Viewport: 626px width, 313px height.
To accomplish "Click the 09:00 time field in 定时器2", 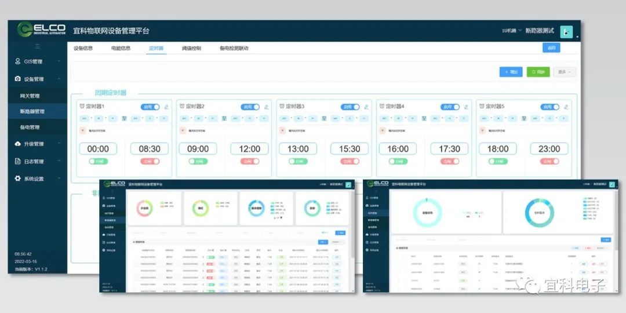I will (x=198, y=149).
